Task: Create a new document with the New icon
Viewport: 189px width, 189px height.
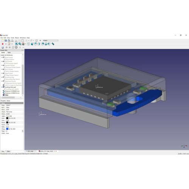Action: (3, 40)
